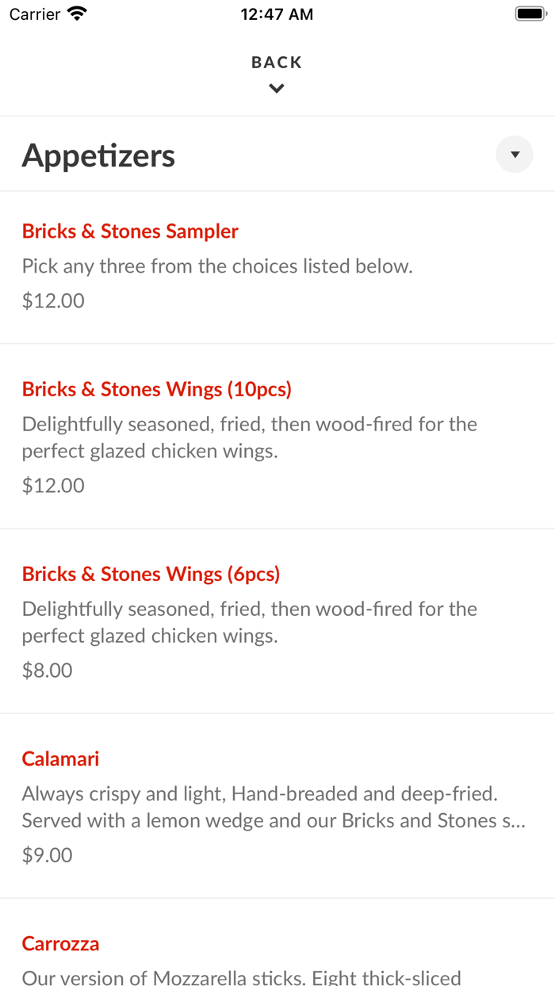Select Bricks & Stones Wings (6pcs)
The width and height of the screenshot is (555, 986).
coord(151,573)
